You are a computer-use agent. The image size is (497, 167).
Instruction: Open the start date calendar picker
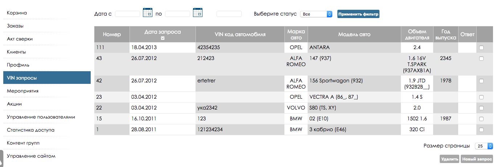(148, 13)
